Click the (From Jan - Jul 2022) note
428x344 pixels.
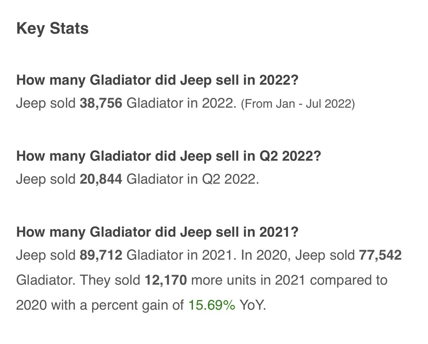(x=298, y=104)
